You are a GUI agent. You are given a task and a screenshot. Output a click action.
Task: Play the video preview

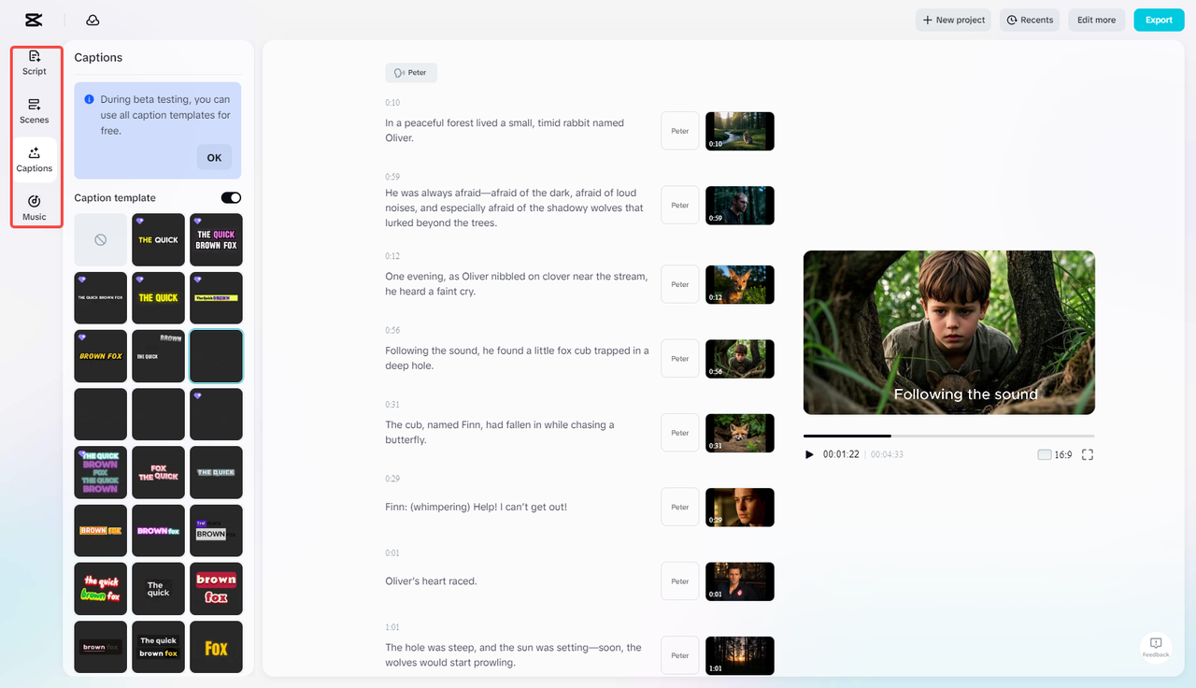pos(809,454)
